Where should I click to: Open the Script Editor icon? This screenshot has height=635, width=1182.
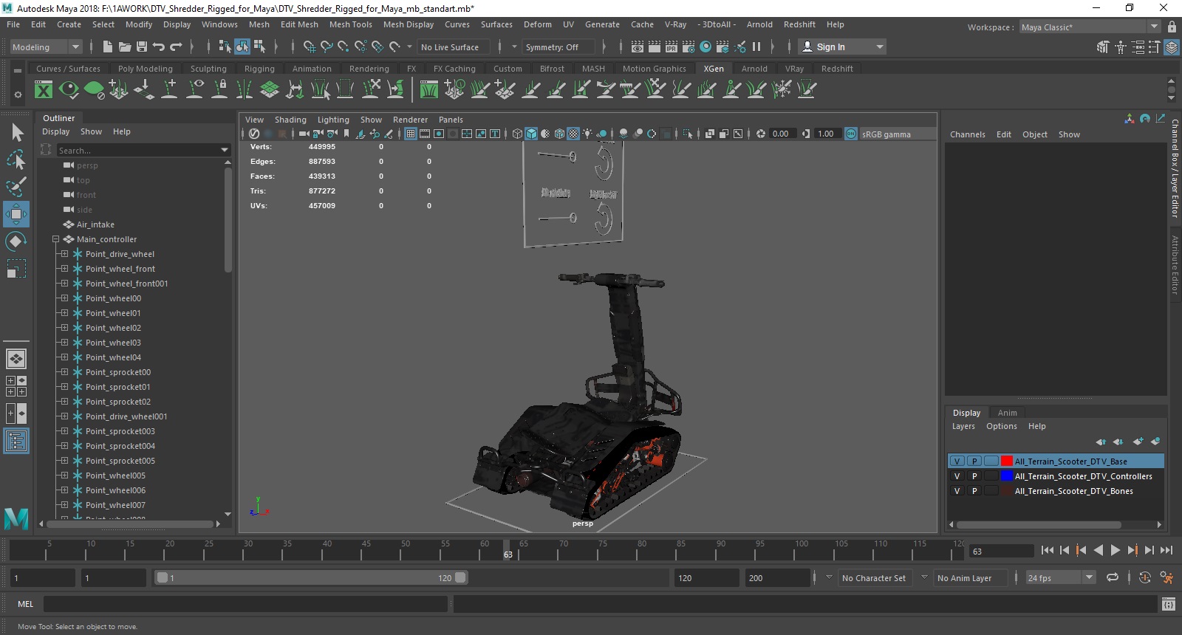point(1168,604)
